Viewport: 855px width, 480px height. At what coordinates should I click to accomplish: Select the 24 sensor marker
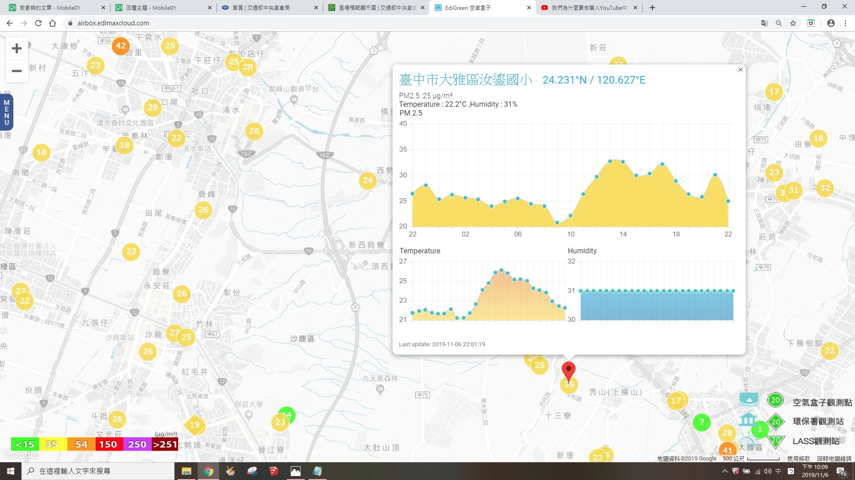tap(368, 180)
